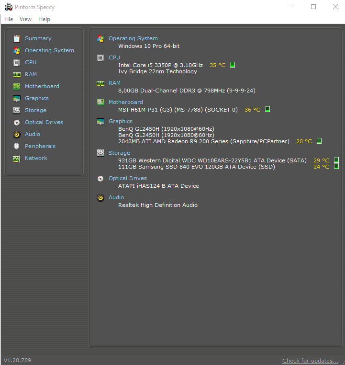Click the Optical Drives disc icon in main panel

coord(100,179)
